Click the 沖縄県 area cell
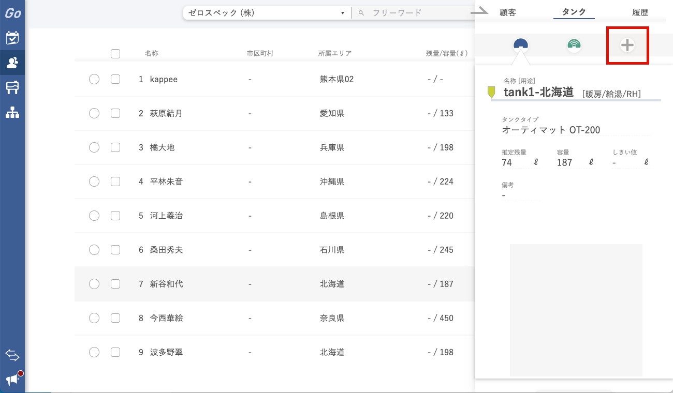This screenshot has height=393, width=673. [x=332, y=182]
